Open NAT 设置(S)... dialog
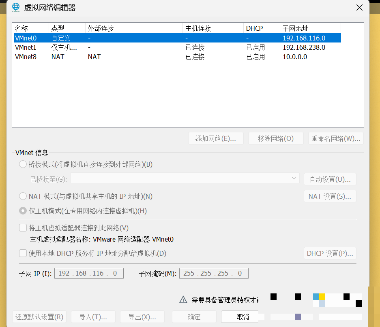The height and width of the screenshot is (327, 380). pos(330,196)
